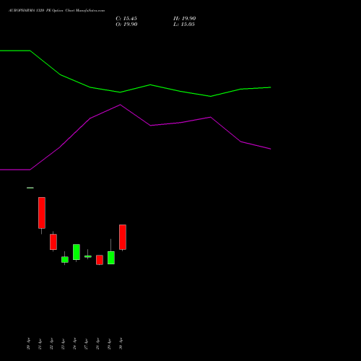Click the 29 Apr date label
Viewport: 361px width, 361px height.
[109, 344]
